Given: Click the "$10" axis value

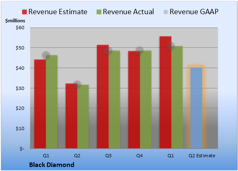Looking at the screenshot, I should pos(20,128).
